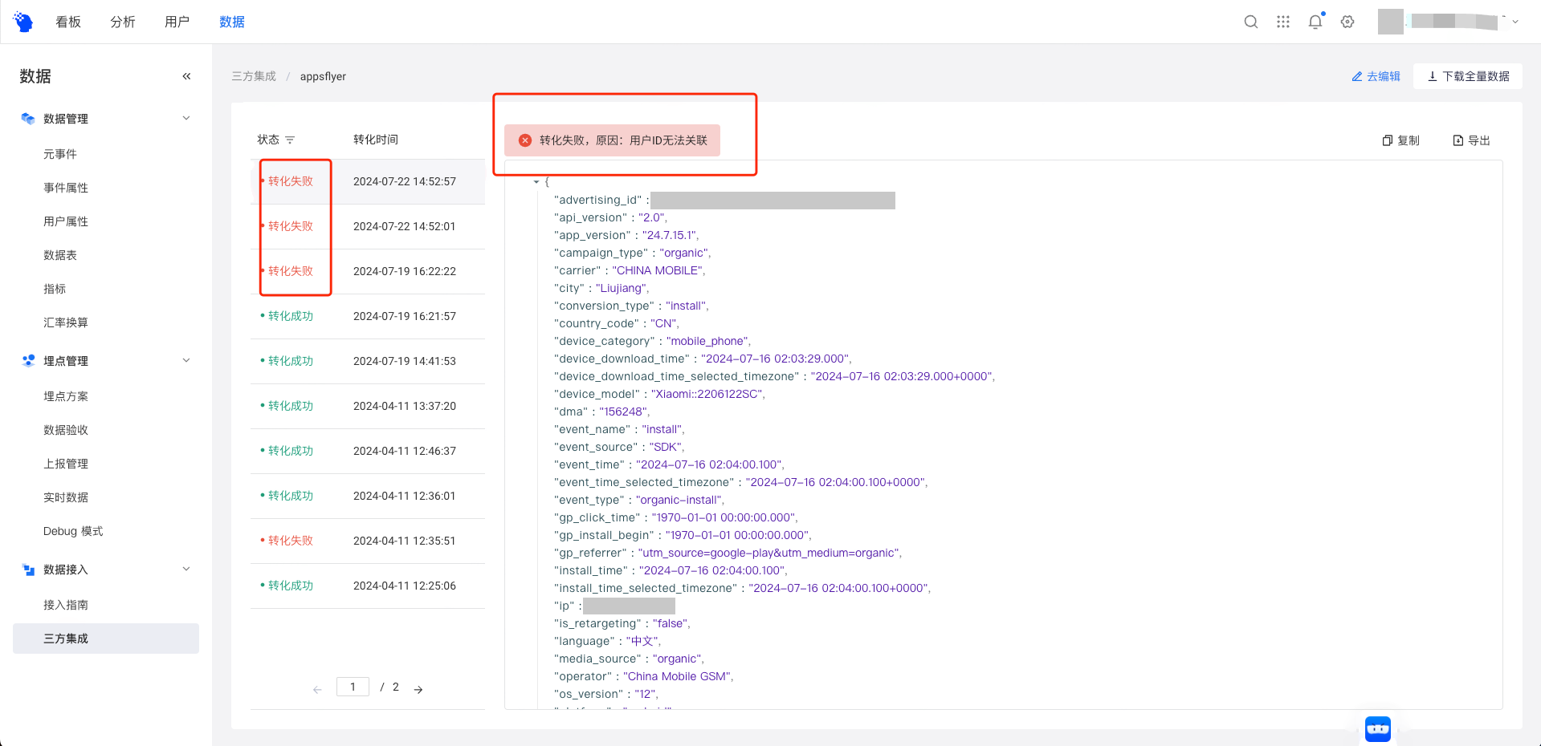
Task: Open the search magnifier icon
Action: point(1251,22)
